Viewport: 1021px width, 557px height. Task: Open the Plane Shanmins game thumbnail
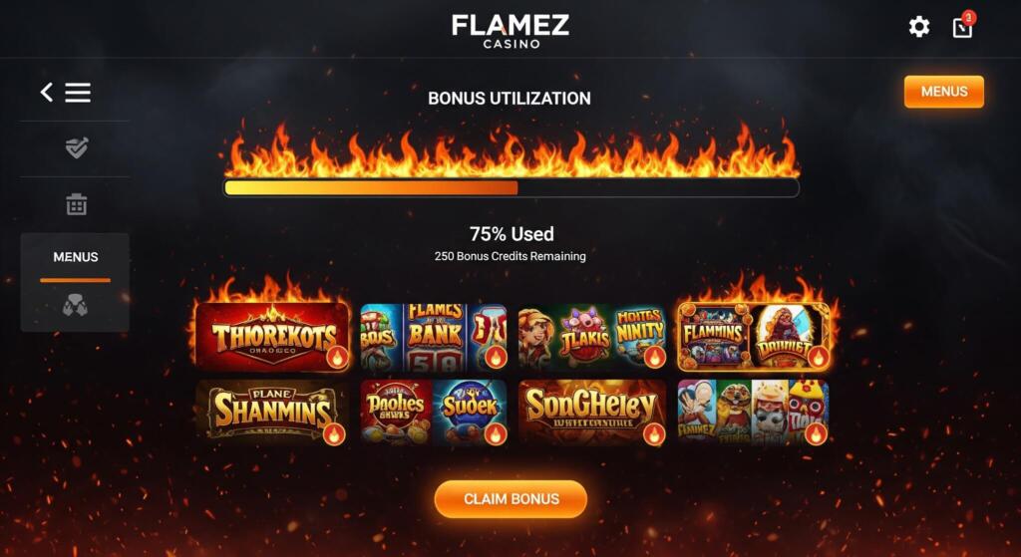pyautogui.click(x=271, y=412)
